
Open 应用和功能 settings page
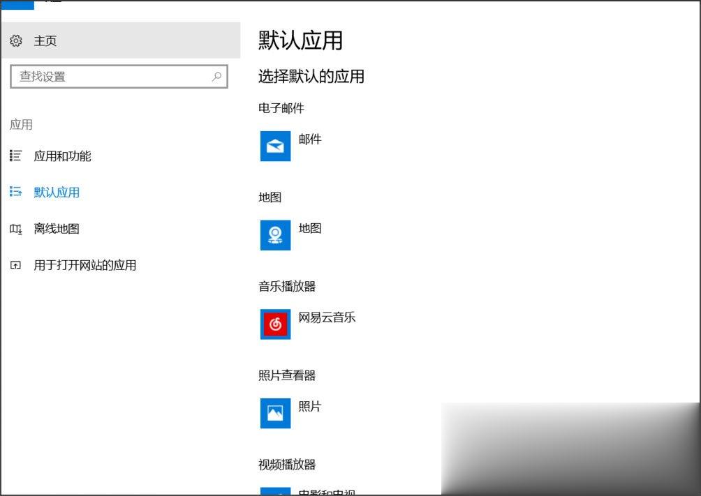pyautogui.click(x=61, y=156)
